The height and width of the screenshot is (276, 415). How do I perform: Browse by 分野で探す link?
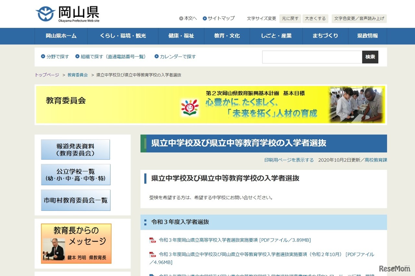click(58, 57)
